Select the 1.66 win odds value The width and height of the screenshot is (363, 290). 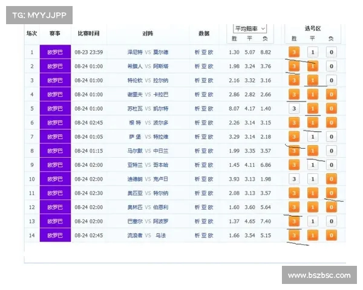pyautogui.click(x=234, y=236)
